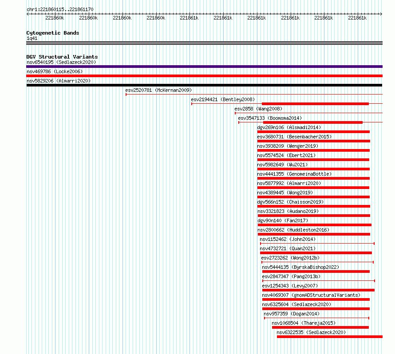Screen dimensions: 395x354
Task: Open esv2194421 (Bentley2008) variant
Action: pos(223,99)
